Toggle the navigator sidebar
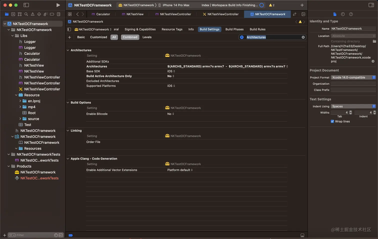 tap(26, 5)
